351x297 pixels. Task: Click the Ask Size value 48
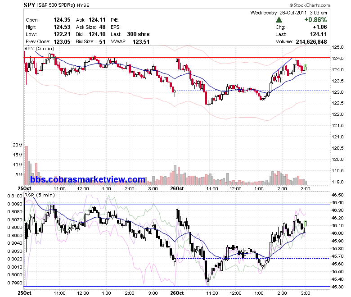point(102,27)
